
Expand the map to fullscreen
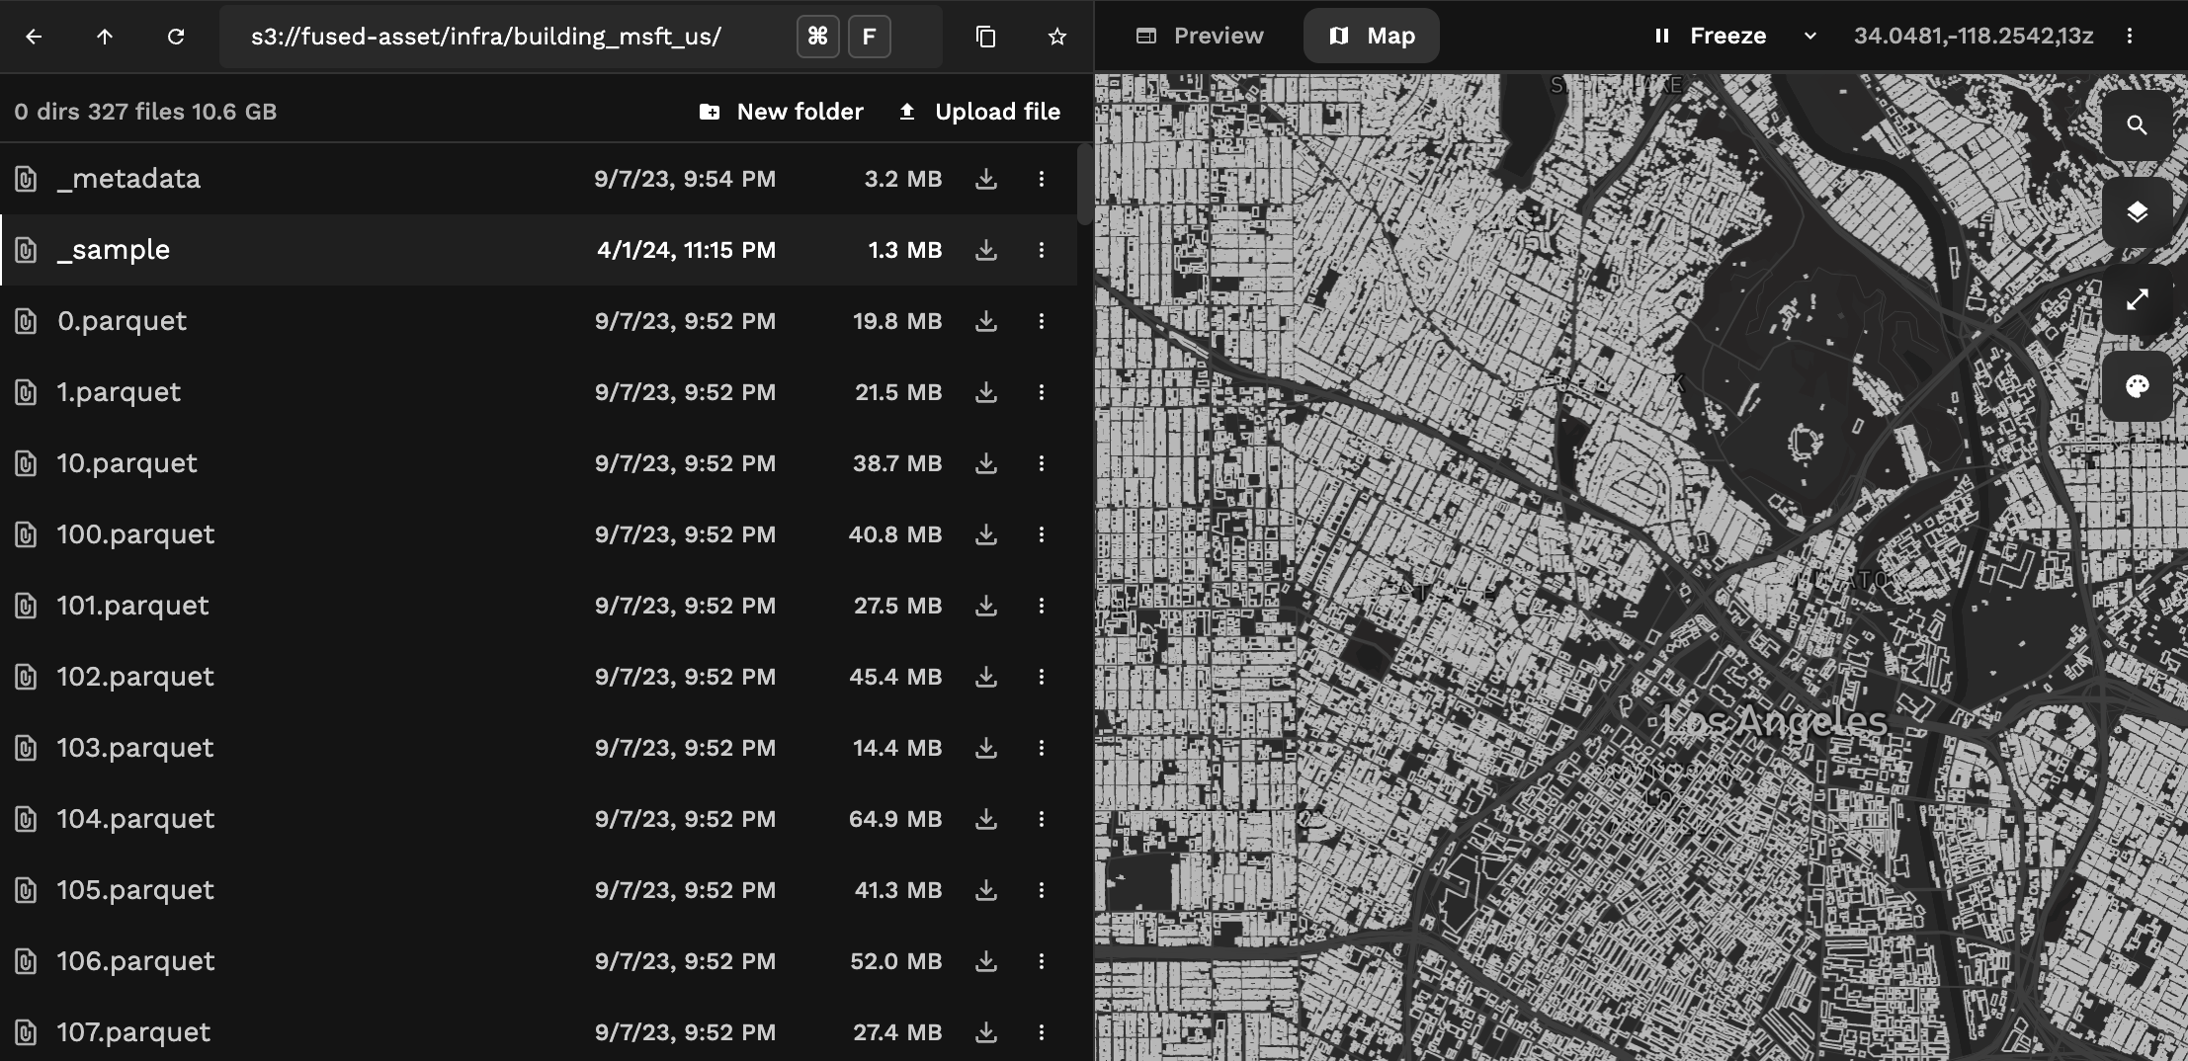pyautogui.click(x=2137, y=299)
